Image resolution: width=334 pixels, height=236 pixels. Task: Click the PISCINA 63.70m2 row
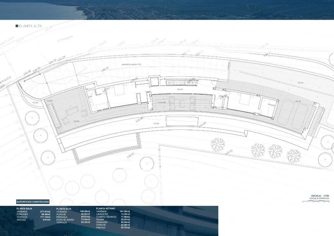pyautogui.click(x=113, y=227)
